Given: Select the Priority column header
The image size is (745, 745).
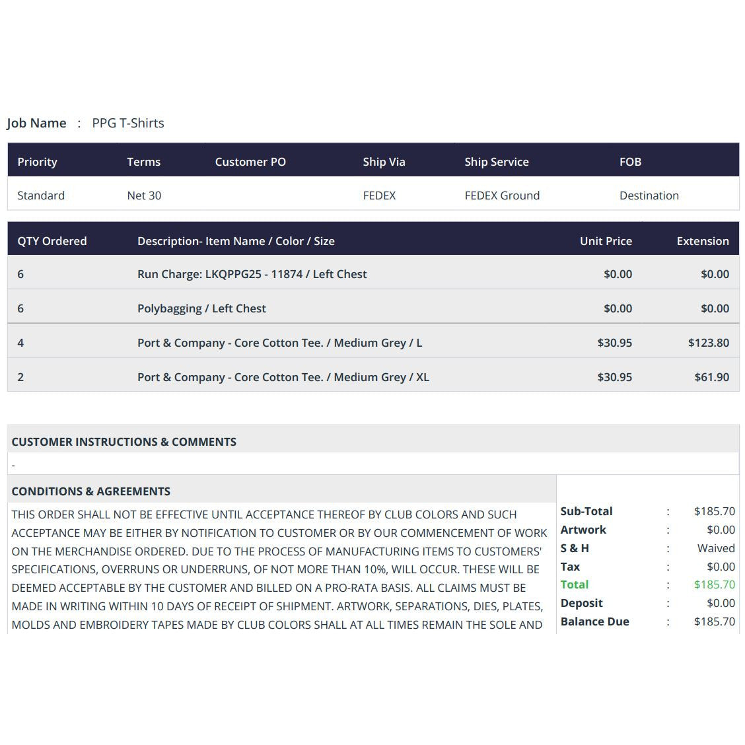Looking at the screenshot, I should click(37, 162).
